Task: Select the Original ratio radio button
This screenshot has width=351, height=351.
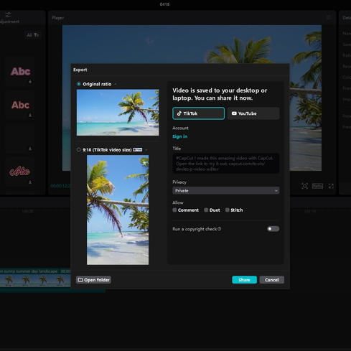Action: [x=79, y=84]
